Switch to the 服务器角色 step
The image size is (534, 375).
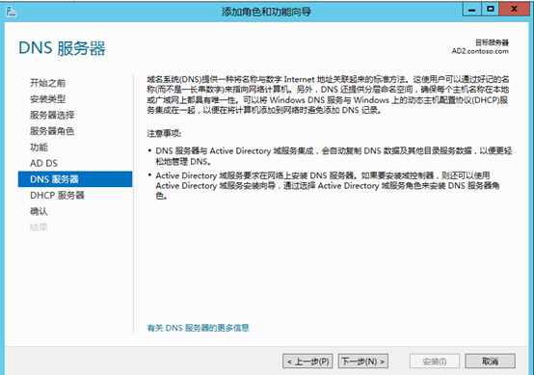click(x=52, y=131)
